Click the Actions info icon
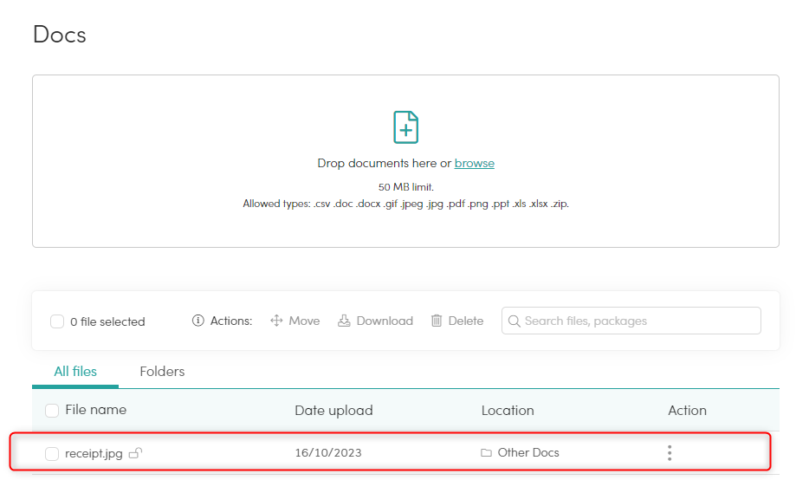The height and width of the screenshot is (480, 796). [198, 321]
